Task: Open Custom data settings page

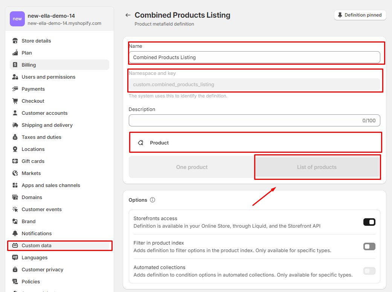Action: (37, 245)
